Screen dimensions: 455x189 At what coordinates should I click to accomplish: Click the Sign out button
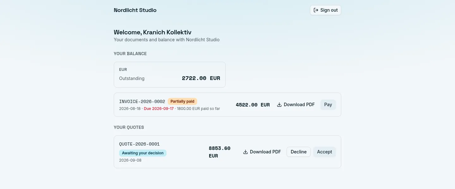pyautogui.click(x=325, y=10)
